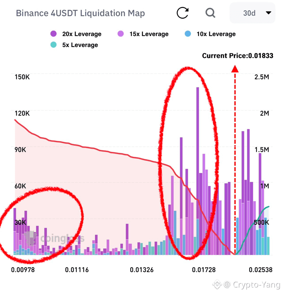Click the search magnifier icon
Viewport: 283px width, 293px height.
(x=210, y=13)
